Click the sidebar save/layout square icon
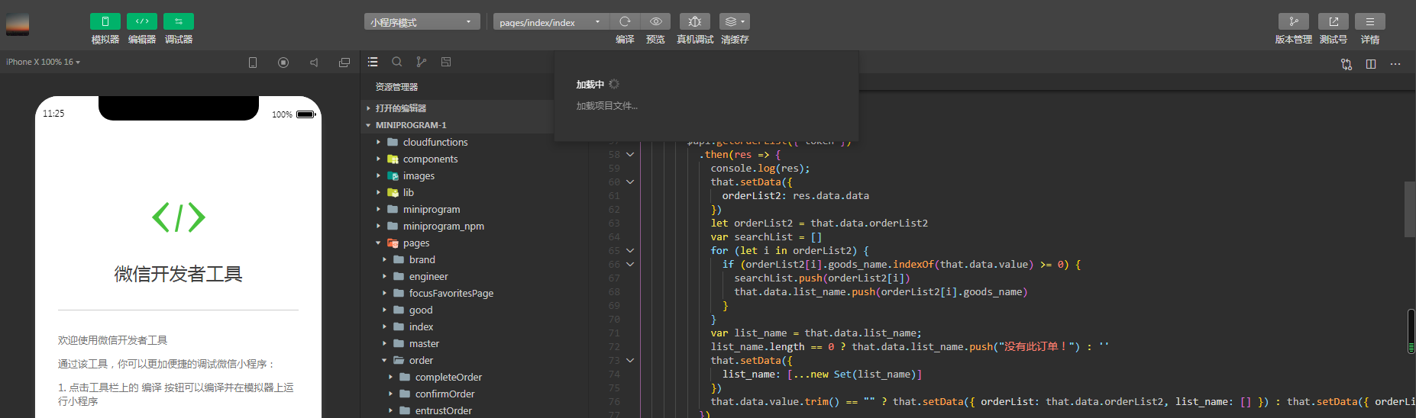 [x=446, y=62]
